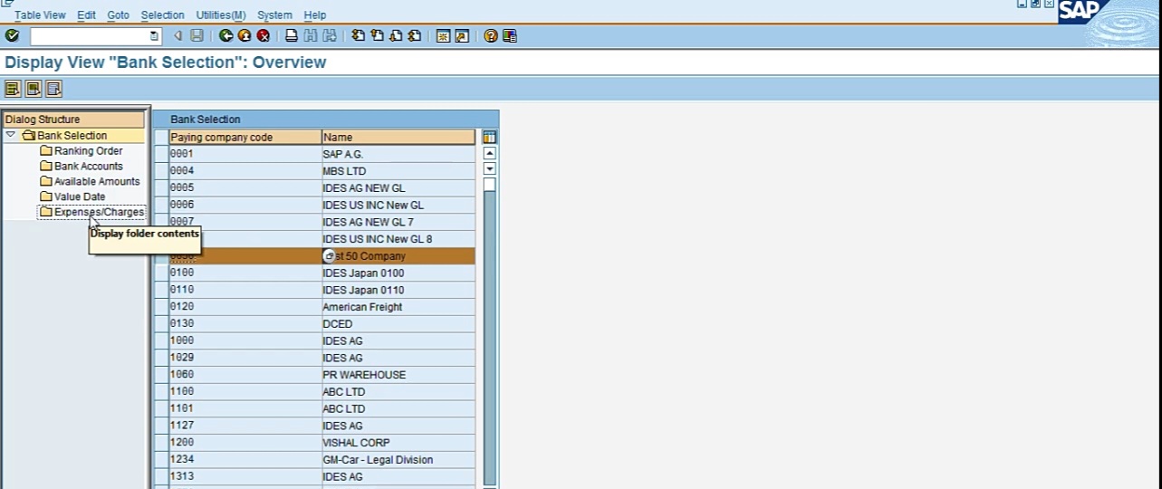The image size is (1162, 489).
Task: Select row selector for company code 1234
Action: click(x=161, y=460)
